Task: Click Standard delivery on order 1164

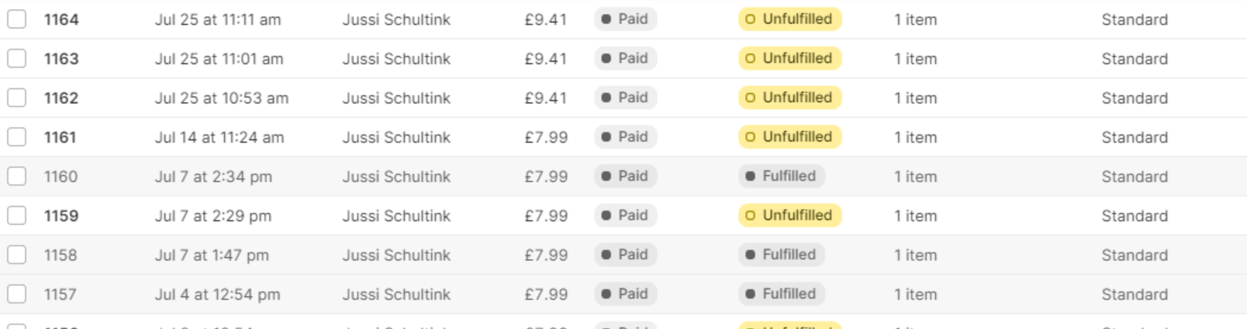Action: pyautogui.click(x=1134, y=20)
